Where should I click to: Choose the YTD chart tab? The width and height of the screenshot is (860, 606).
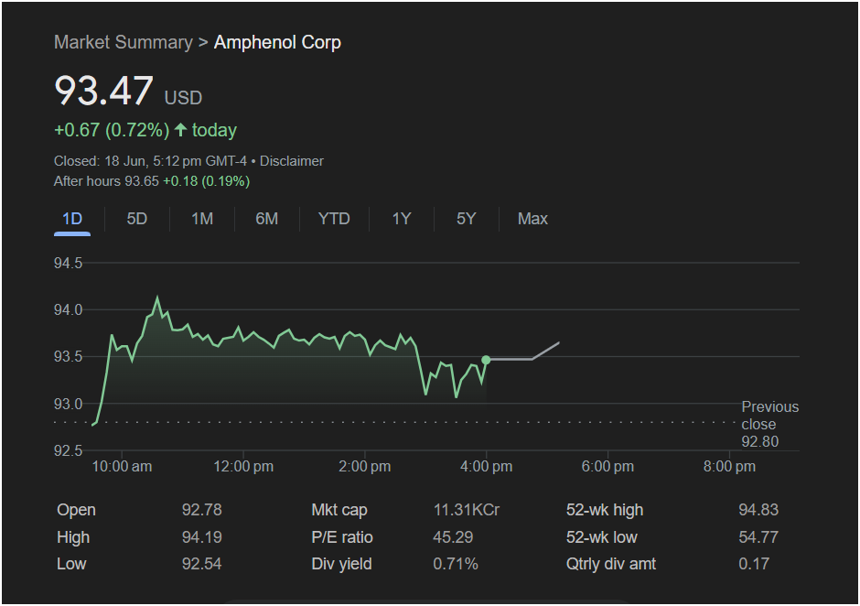[x=333, y=219]
